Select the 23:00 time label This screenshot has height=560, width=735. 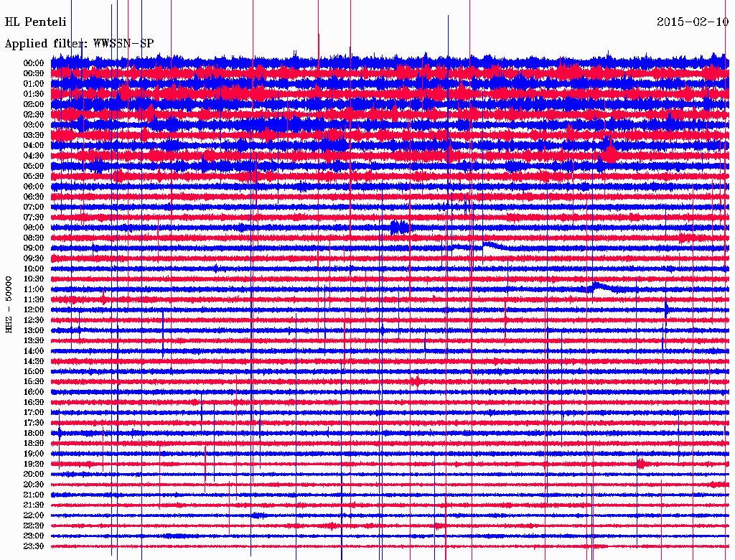pyautogui.click(x=34, y=536)
